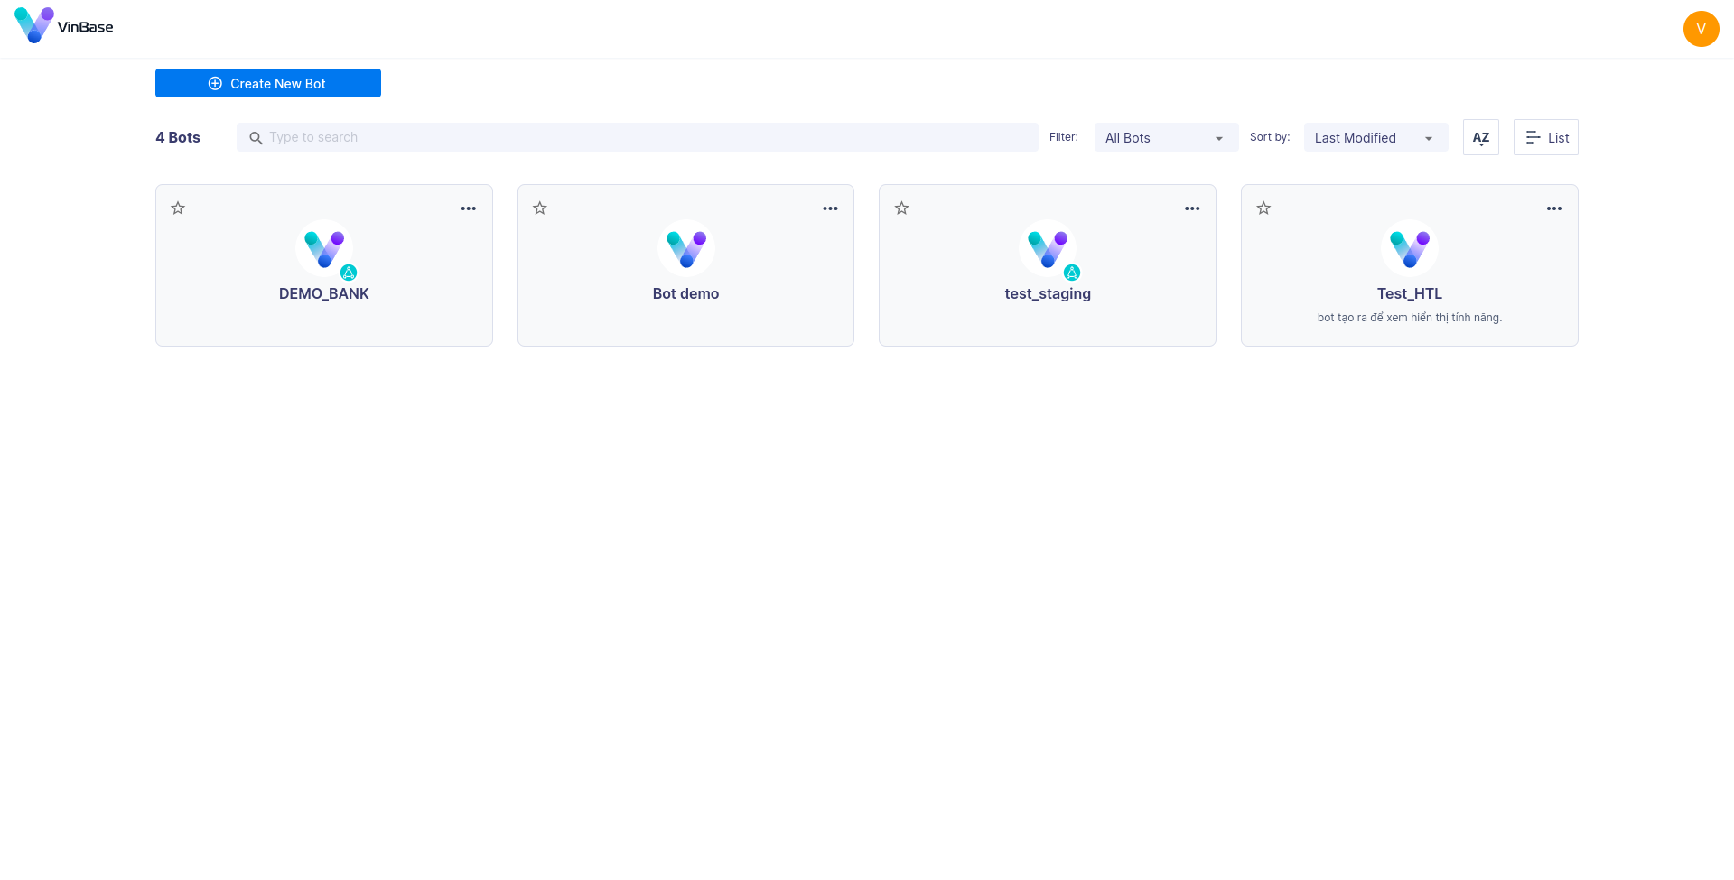Create a new bot
This screenshot has height=880, width=1734.
(x=268, y=83)
